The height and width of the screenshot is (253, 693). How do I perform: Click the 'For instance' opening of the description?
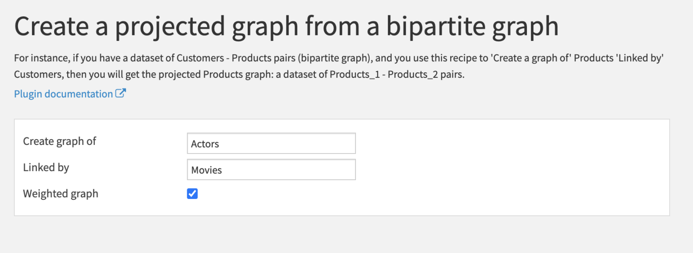tap(37, 59)
